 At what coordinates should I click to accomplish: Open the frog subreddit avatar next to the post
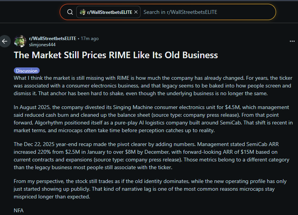(20, 41)
